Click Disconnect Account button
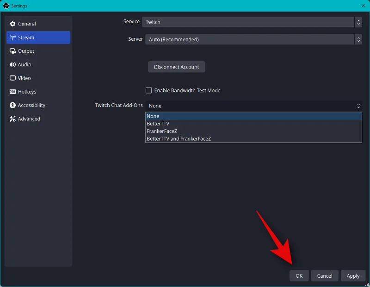Image resolution: width=370 pixels, height=287 pixels. point(176,67)
